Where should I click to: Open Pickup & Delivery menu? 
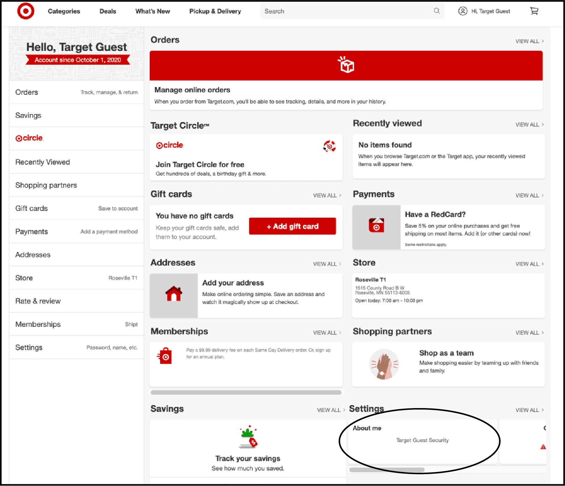pos(215,11)
